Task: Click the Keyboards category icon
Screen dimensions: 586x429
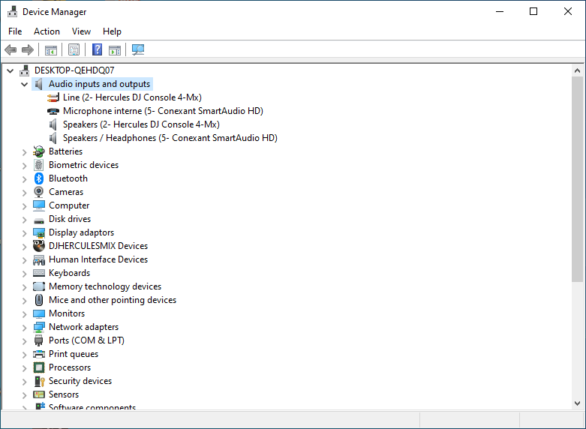Action: point(39,273)
